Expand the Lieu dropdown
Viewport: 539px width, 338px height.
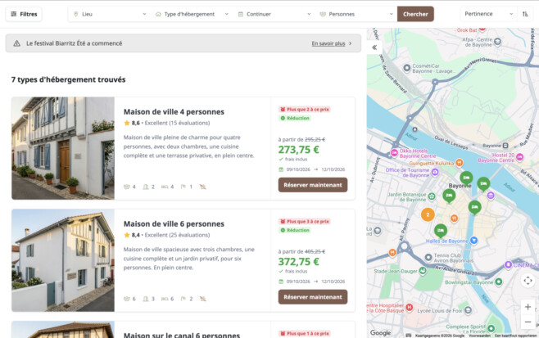click(110, 14)
